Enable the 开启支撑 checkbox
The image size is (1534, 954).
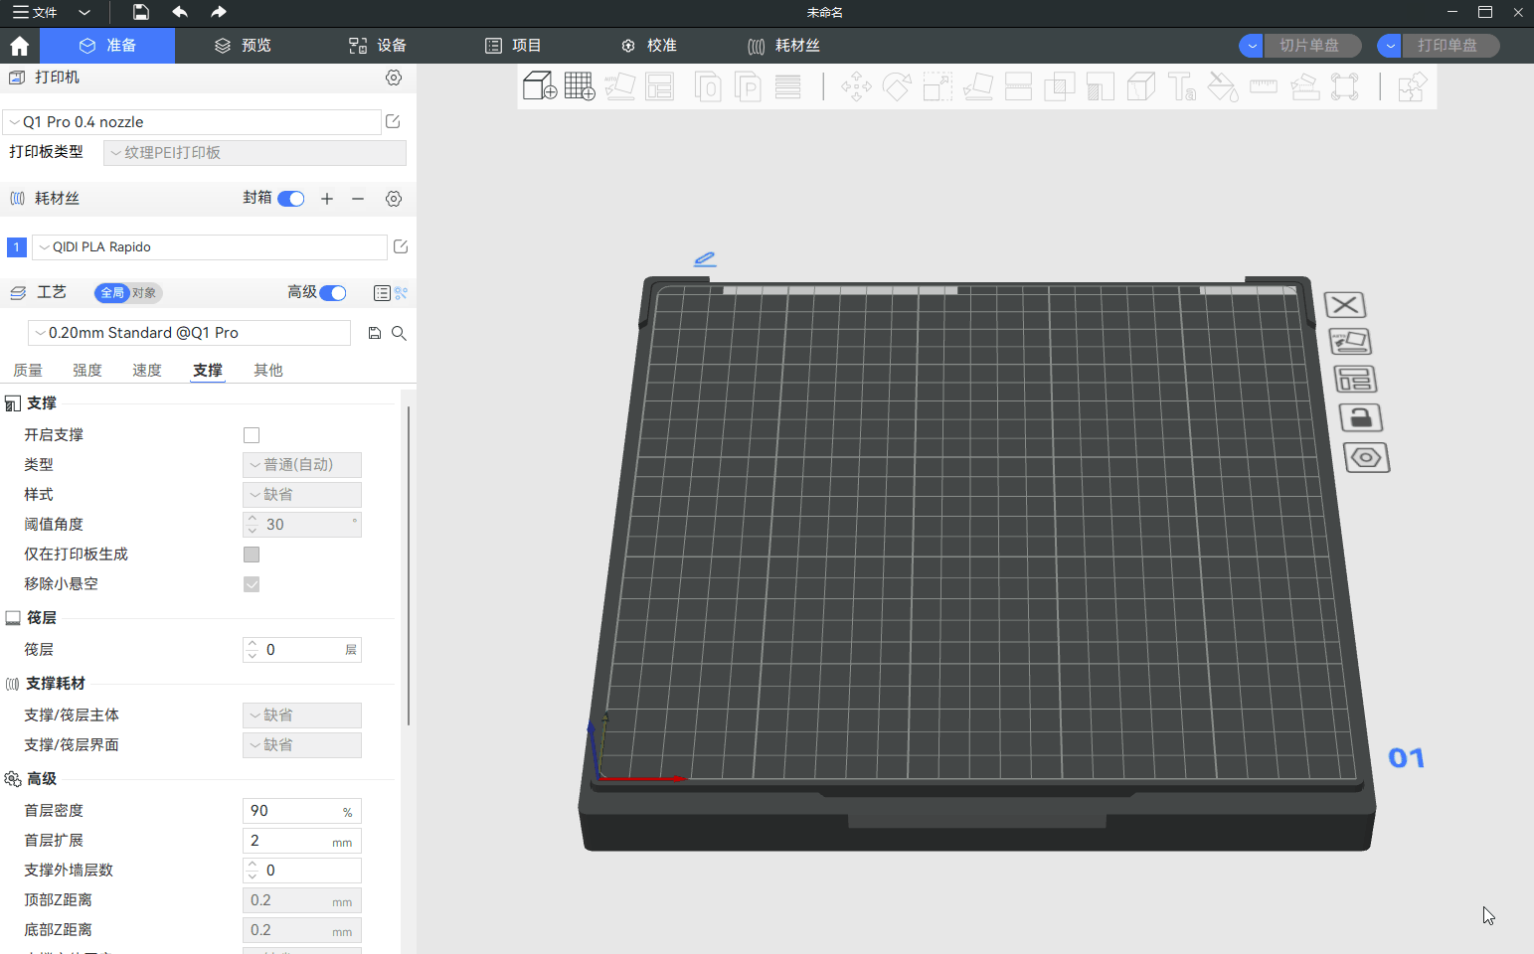click(x=252, y=435)
